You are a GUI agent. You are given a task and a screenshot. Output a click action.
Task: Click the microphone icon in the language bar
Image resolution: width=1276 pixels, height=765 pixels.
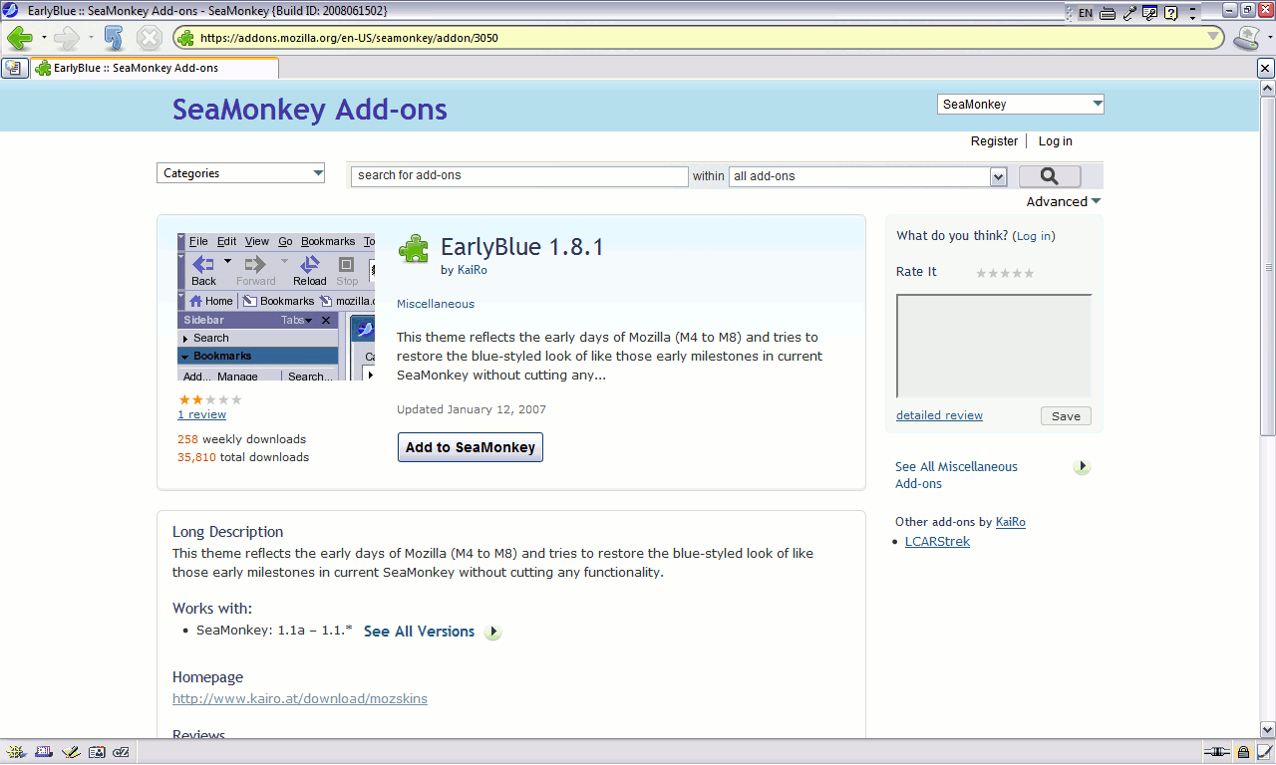point(1129,14)
